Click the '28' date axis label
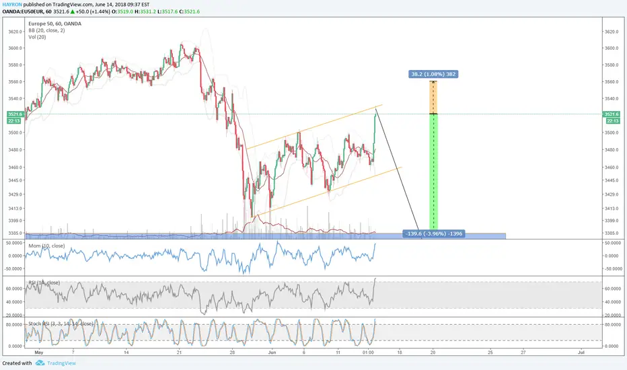627x370 pixels. click(x=232, y=353)
